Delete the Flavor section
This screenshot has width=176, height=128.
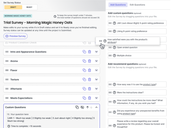tap(90, 70)
